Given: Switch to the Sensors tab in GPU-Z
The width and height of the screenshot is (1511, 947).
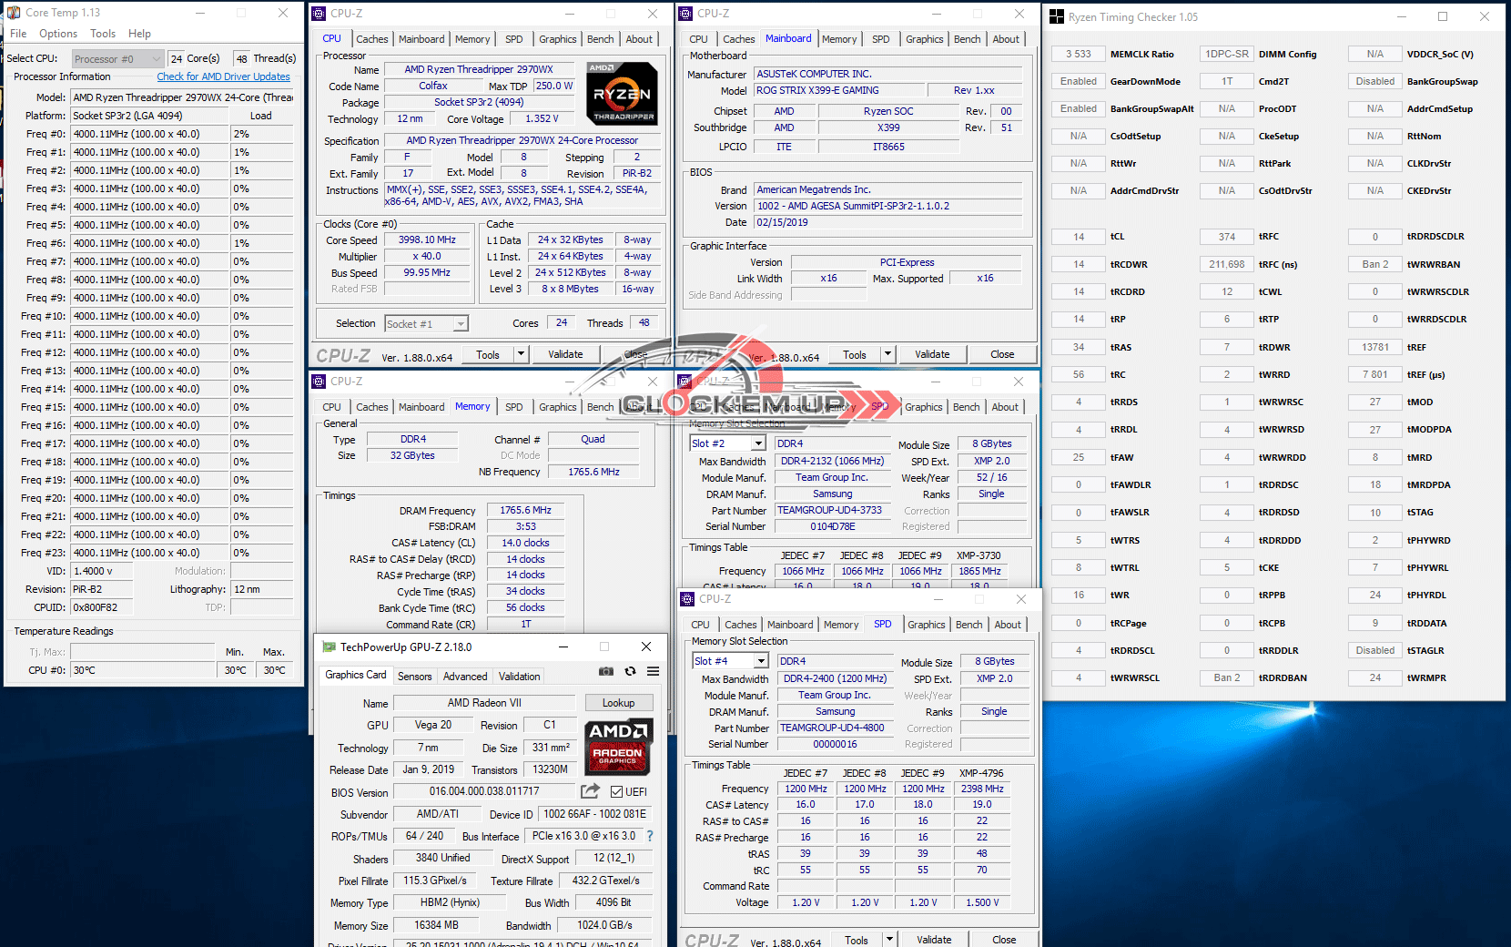Looking at the screenshot, I should pos(415,677).
